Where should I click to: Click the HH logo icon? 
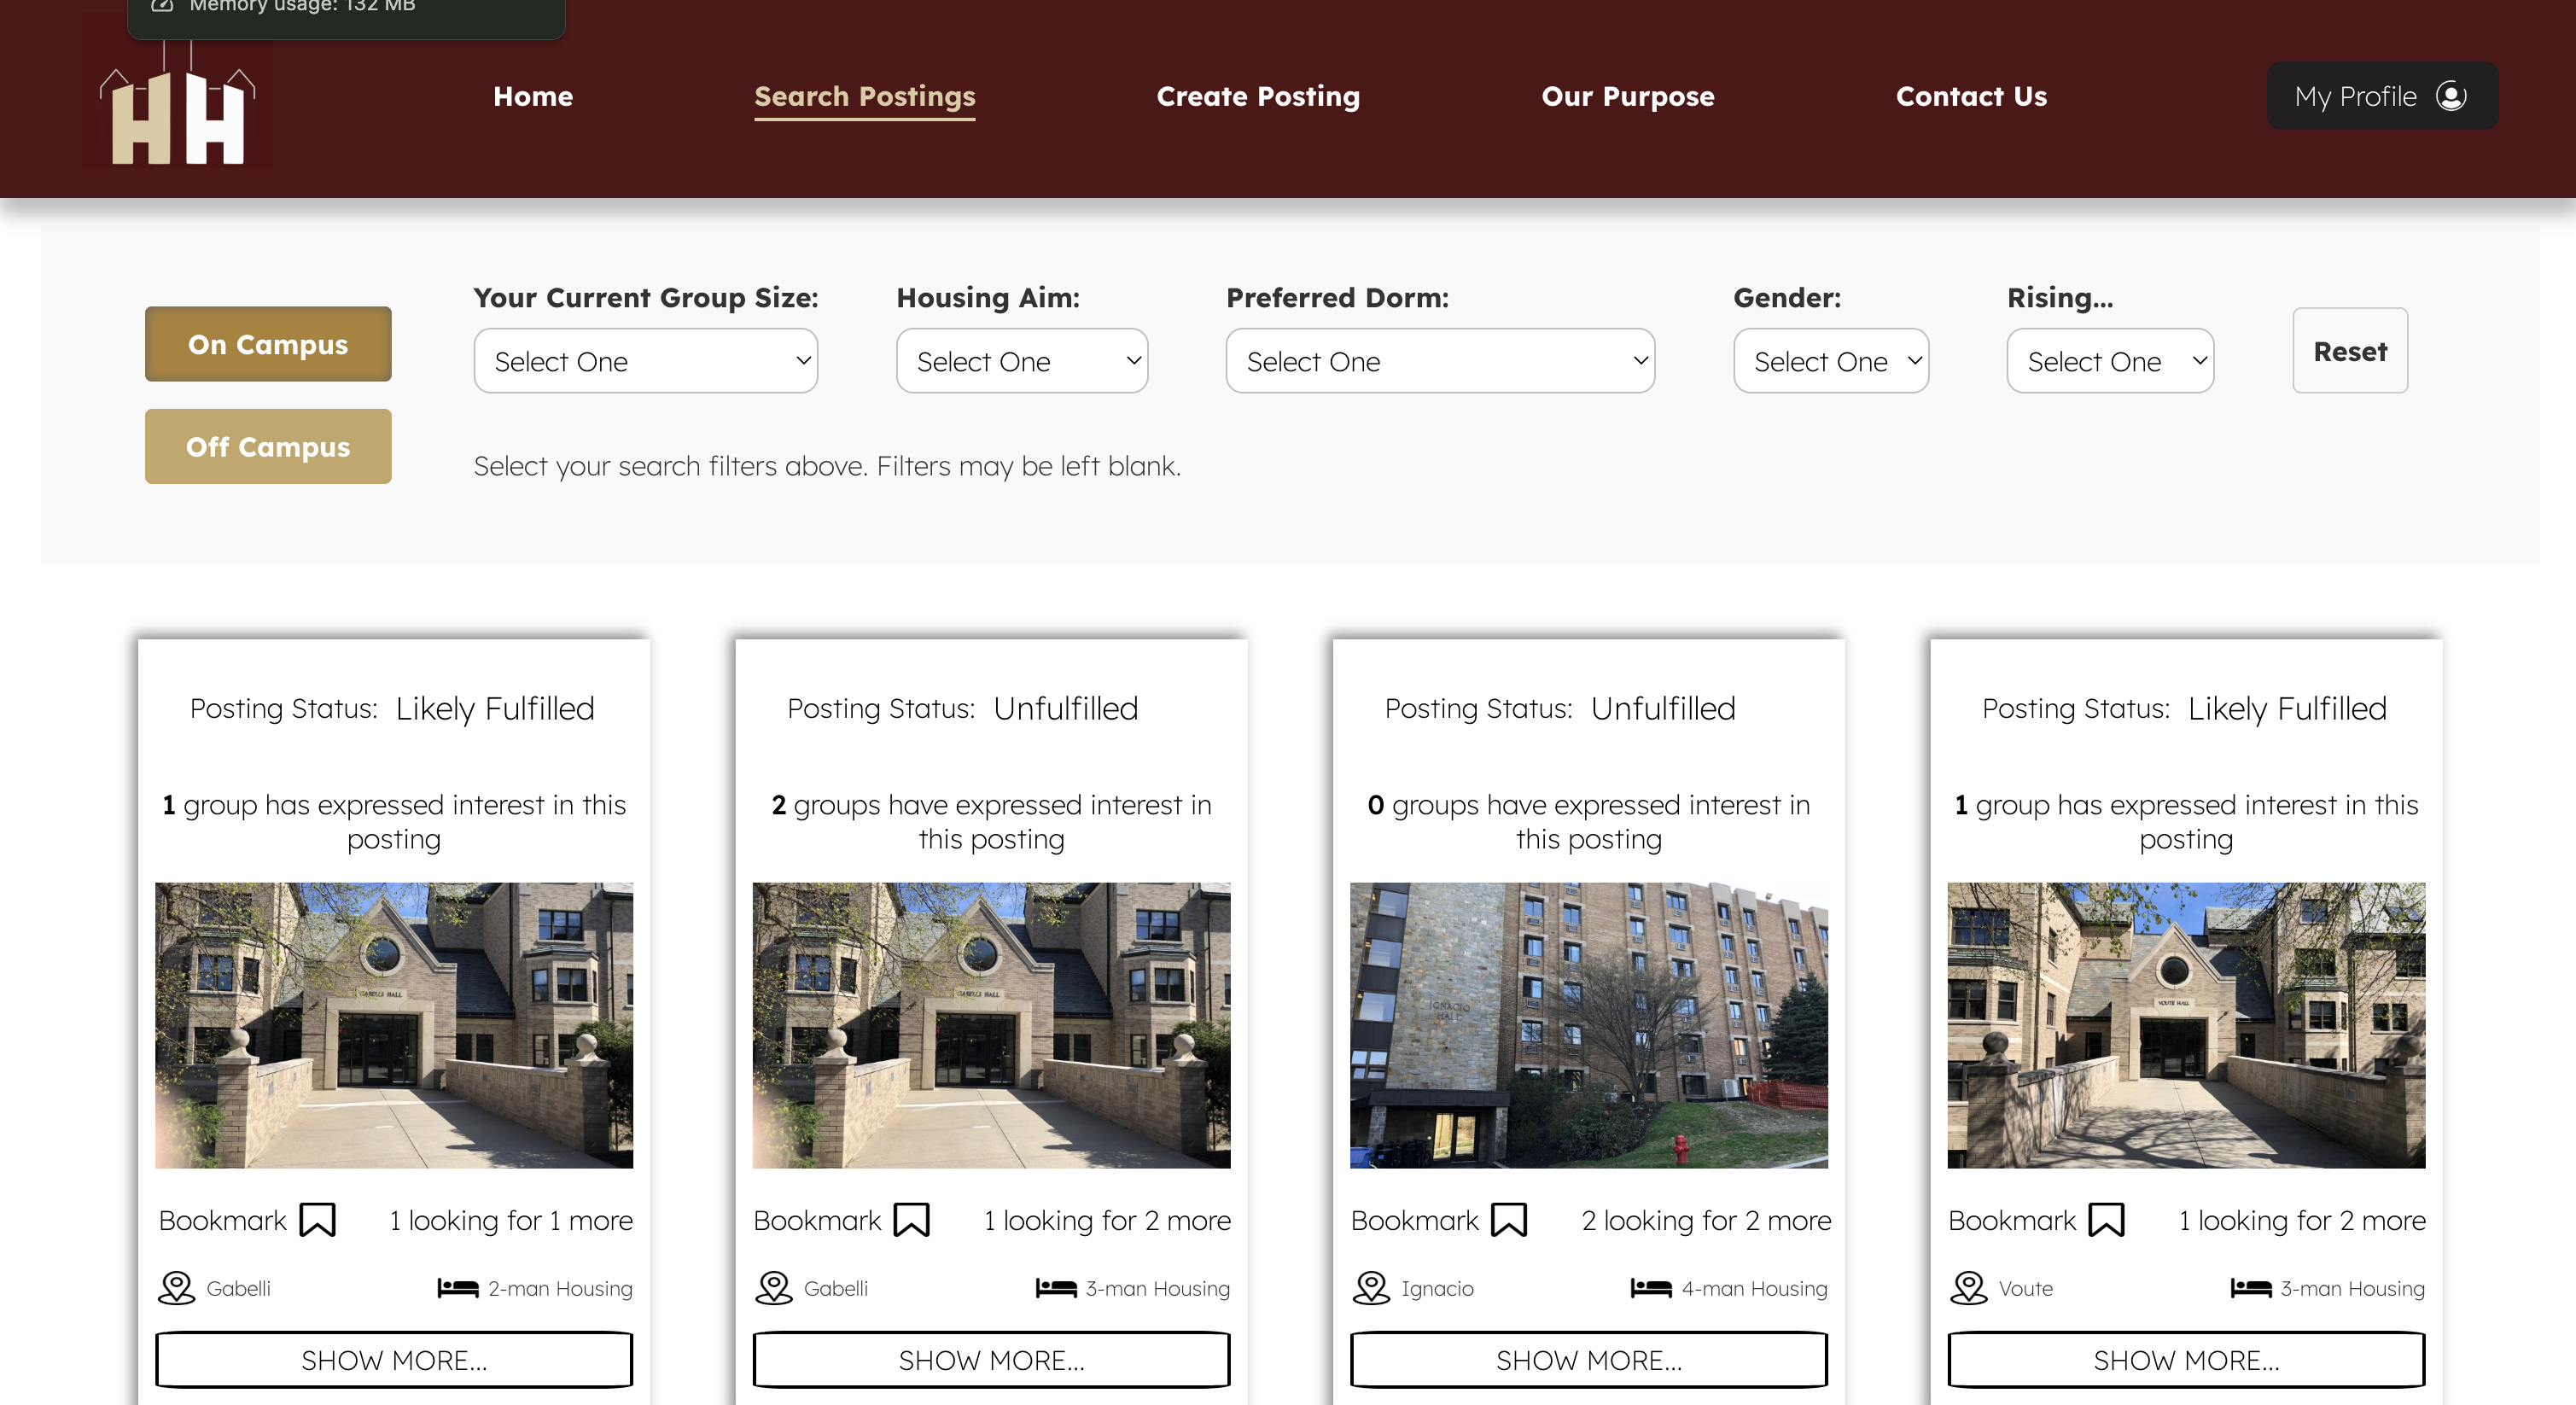pyautogui.click(x=177, y=115)
